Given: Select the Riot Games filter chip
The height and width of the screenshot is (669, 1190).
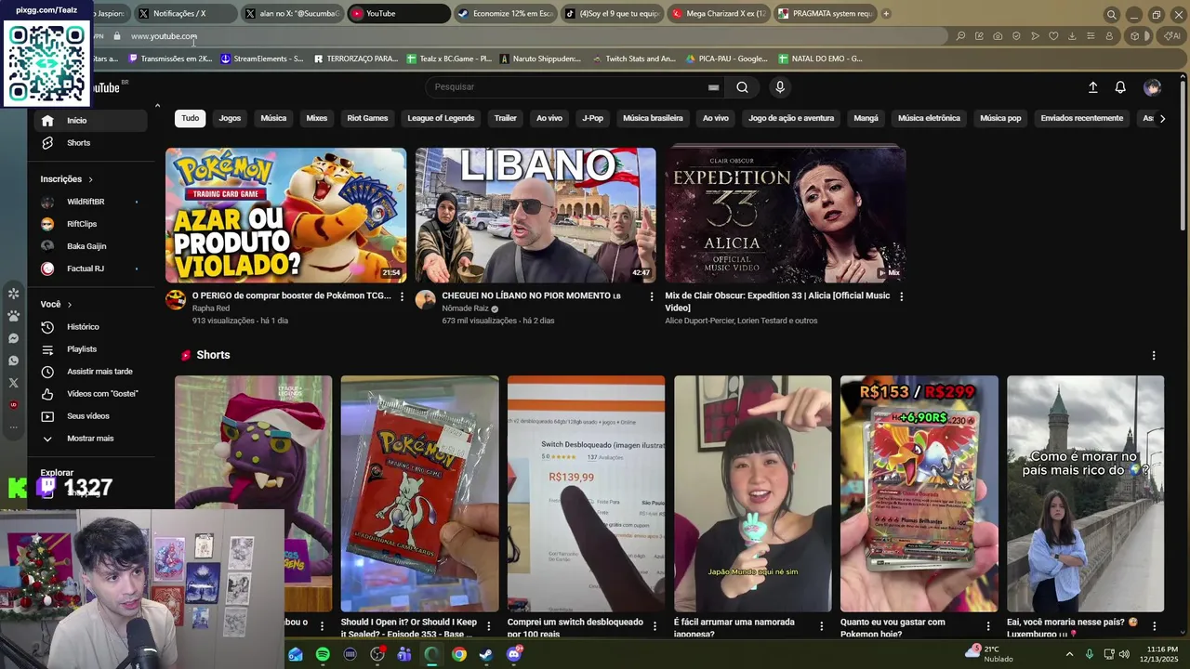Looking at the screenshot, I should [x=367, y=118].
